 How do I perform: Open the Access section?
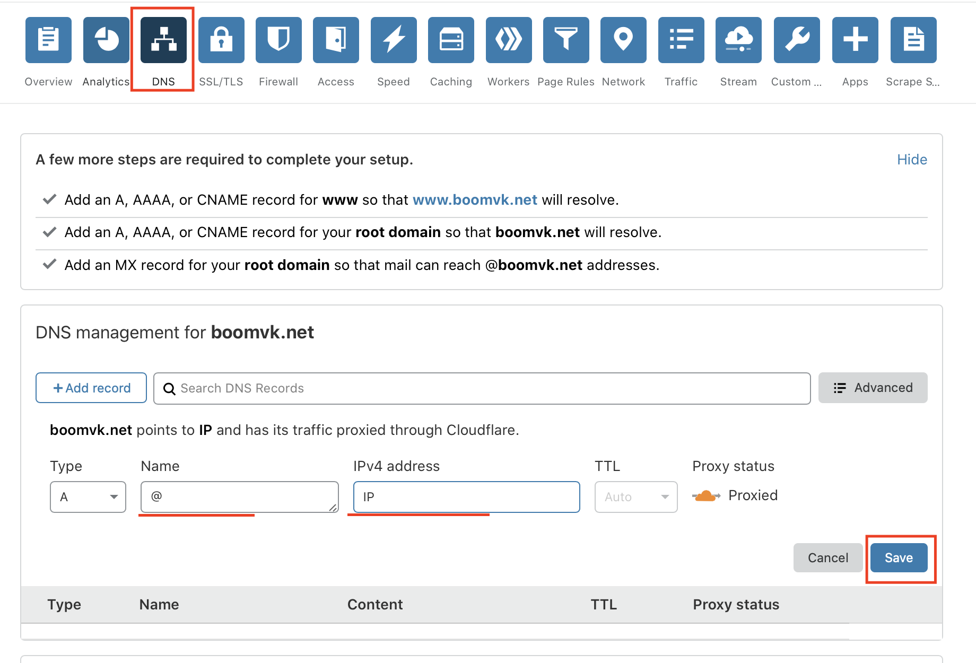click(x=336, y=40)
